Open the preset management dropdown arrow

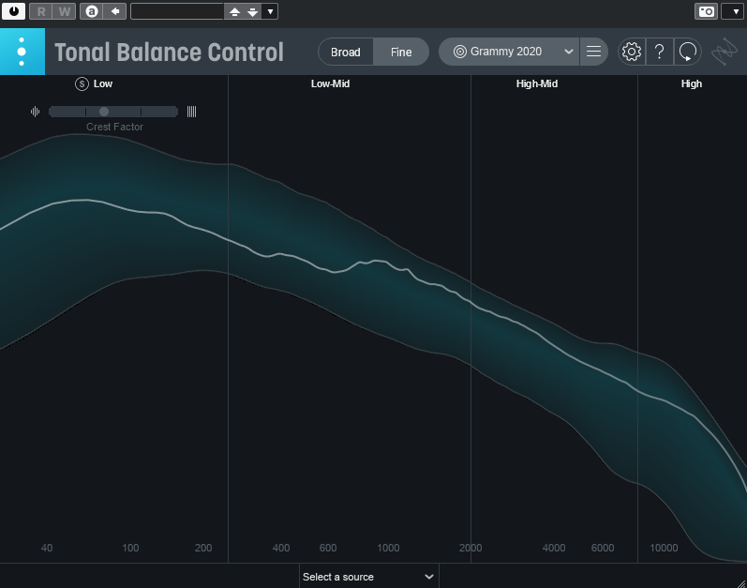point(270,11)
